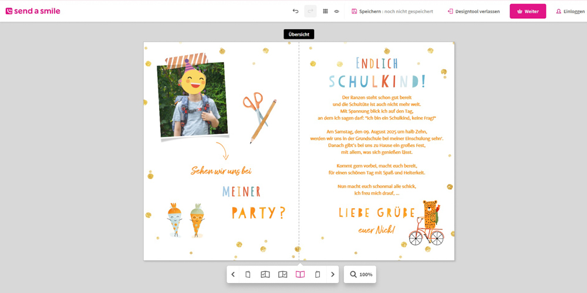Click the ENDLICH SCHULKIND! headline text

coord(377,73)
